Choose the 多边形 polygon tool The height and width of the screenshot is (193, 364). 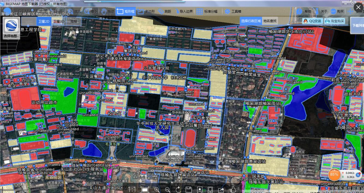tap(146, 11)
